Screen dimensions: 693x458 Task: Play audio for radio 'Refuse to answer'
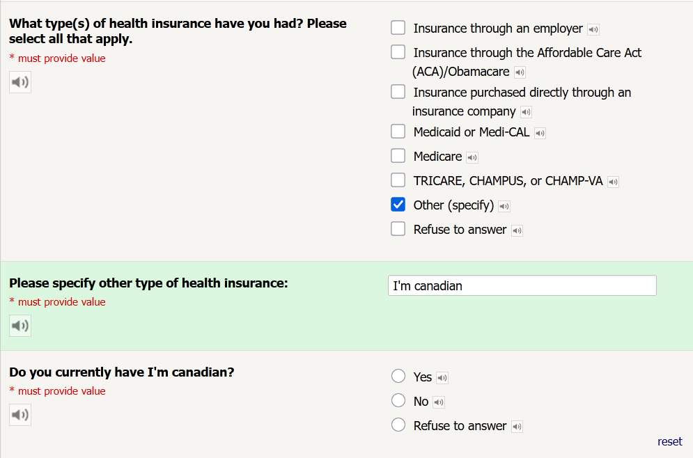click(517, 427)
